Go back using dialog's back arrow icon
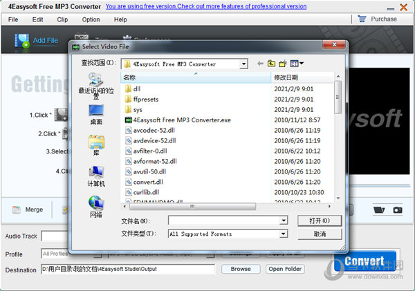415x291 pixels. click(x=260, y=64)
